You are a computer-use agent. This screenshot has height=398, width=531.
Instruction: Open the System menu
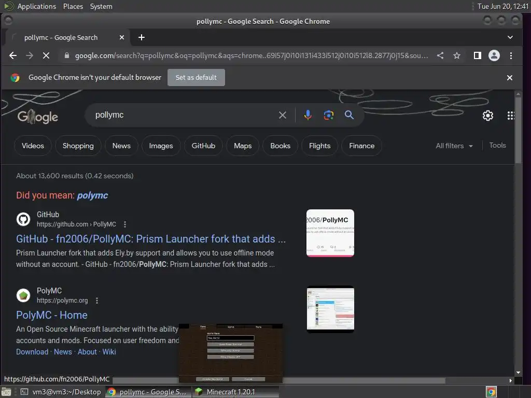pyautogui.click(x=101, y=6)
